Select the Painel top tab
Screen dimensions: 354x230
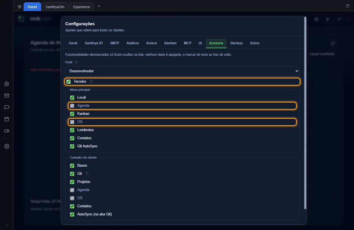click(x=32, y=7)
